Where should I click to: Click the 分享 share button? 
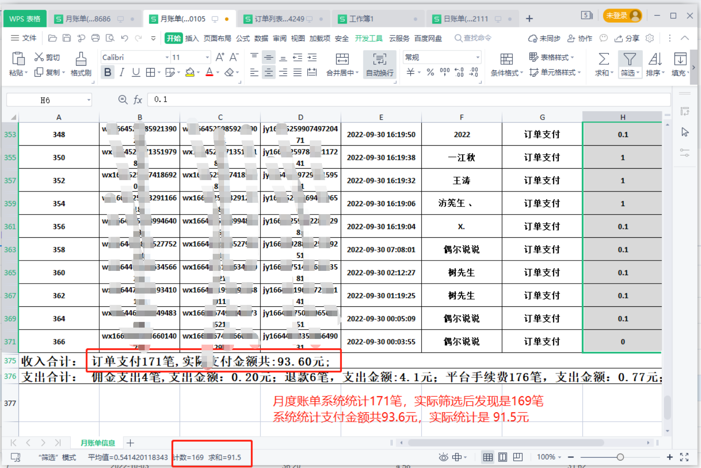click(x=627, y=38)
